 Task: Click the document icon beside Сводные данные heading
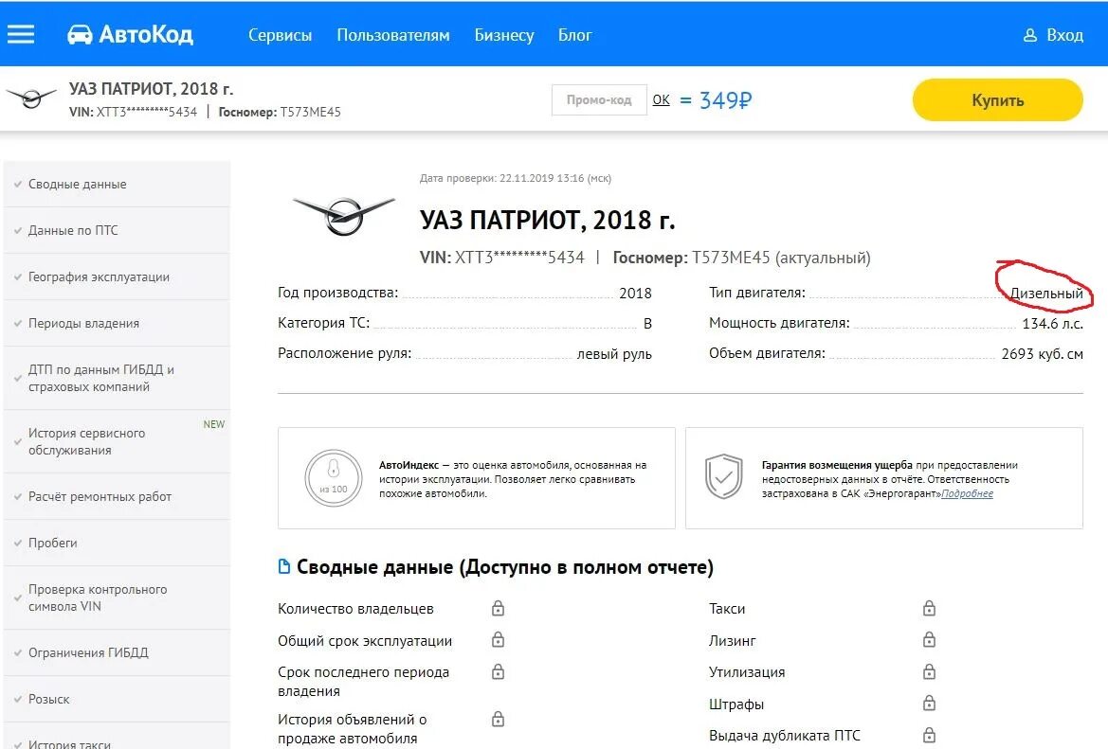coord(284,567)
